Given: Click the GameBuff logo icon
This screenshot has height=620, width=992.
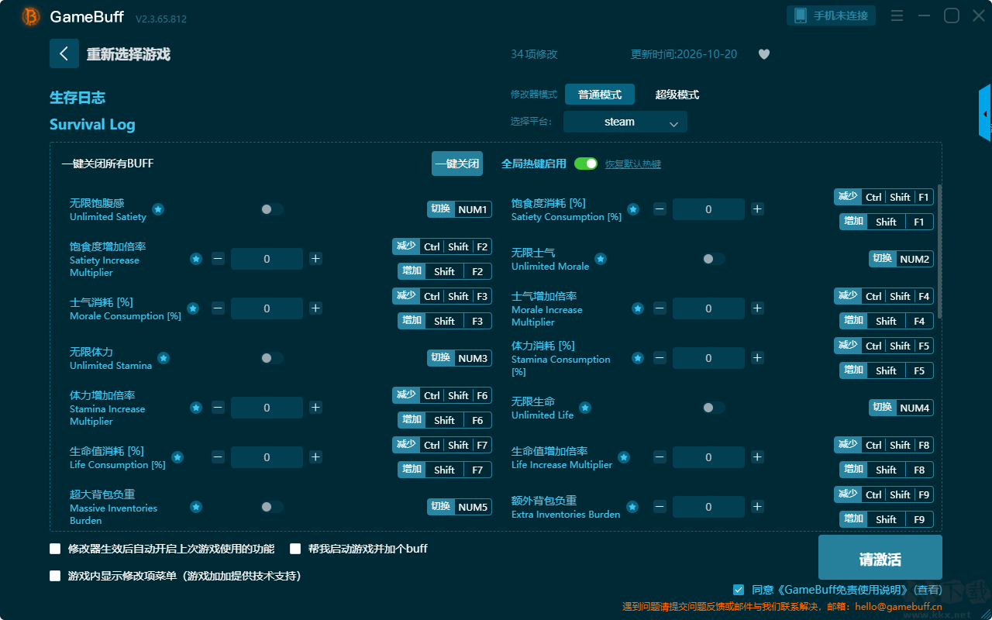Looking at the screenshot, I should 31,16.
